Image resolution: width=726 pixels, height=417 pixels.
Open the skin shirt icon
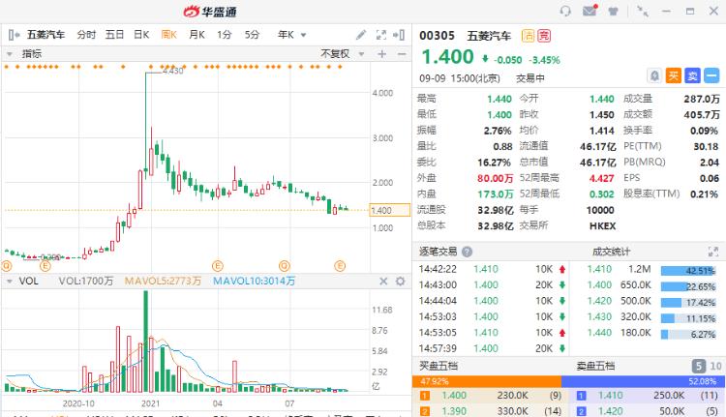(x=613, y=11)
